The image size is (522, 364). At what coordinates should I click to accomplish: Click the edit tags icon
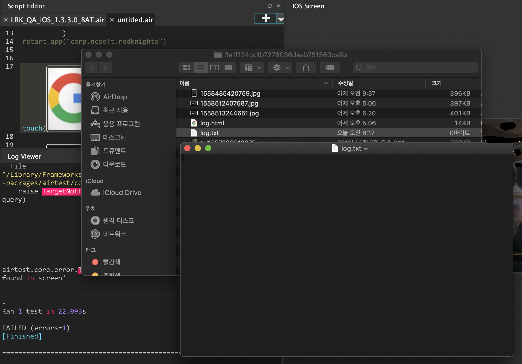point(330,68)
